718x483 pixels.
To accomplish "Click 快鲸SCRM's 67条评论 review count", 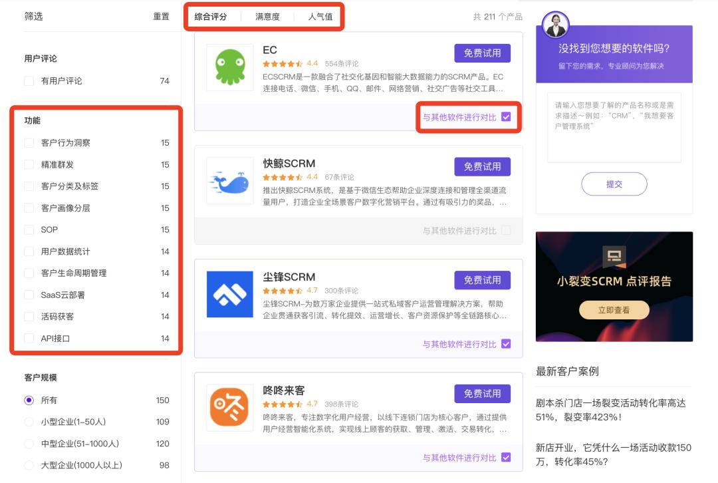I will tap(339, 178).
